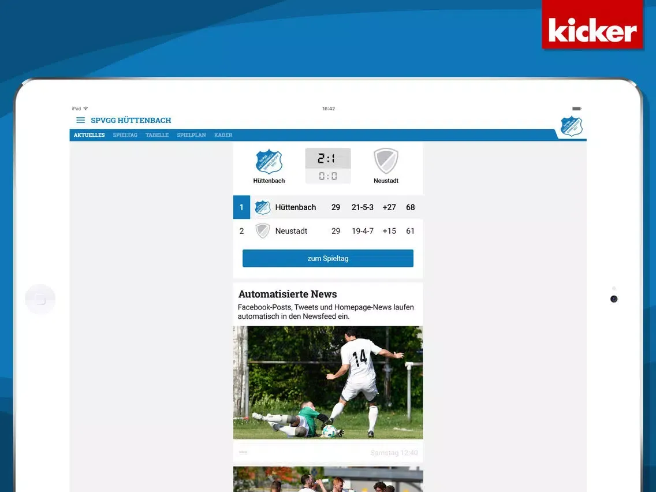Open the Tabelle tab
Screen dimensions: 656x492
[157, 135]
